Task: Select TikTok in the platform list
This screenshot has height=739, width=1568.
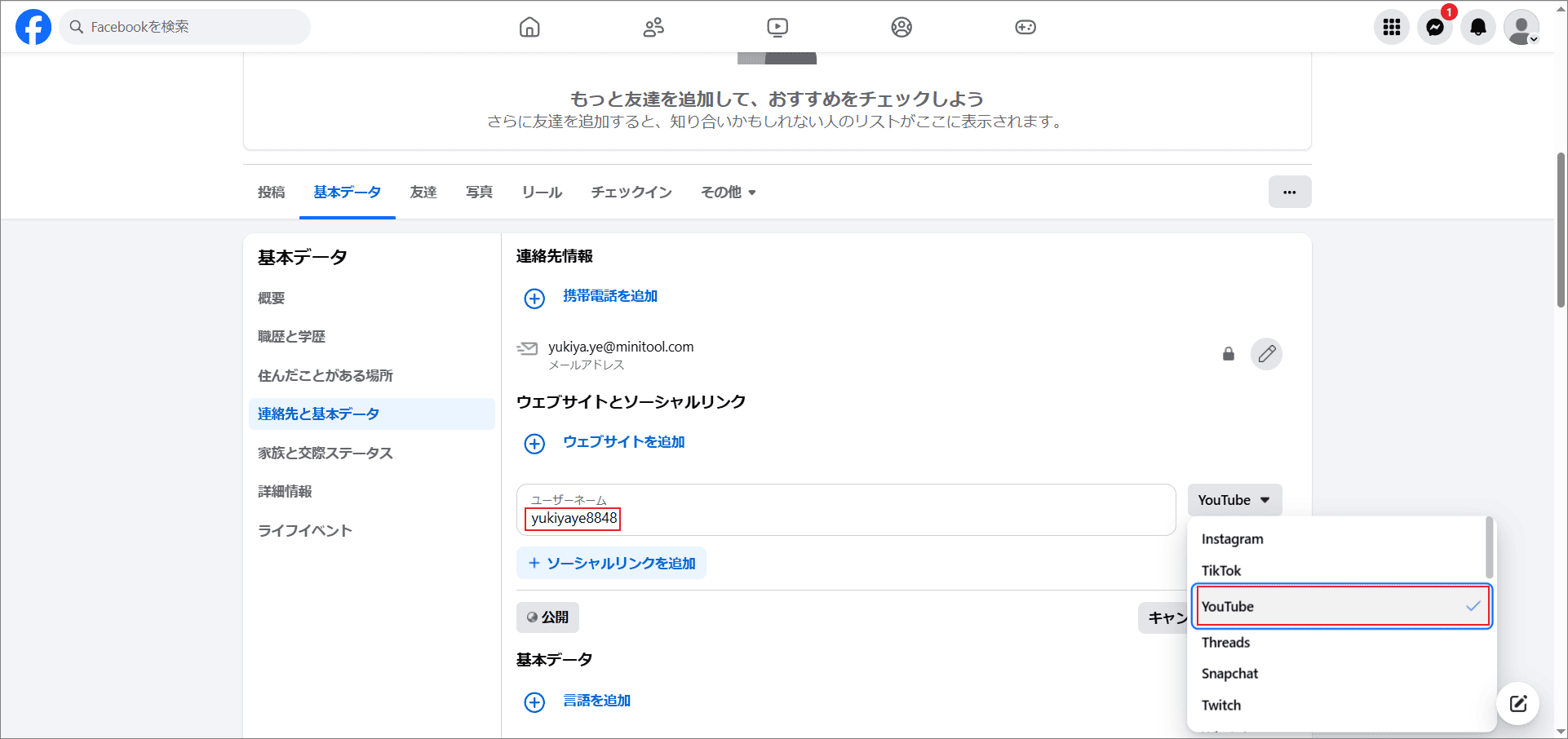Action: [1221, 570]
